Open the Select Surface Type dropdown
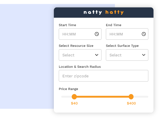 (x=127, y=55)
